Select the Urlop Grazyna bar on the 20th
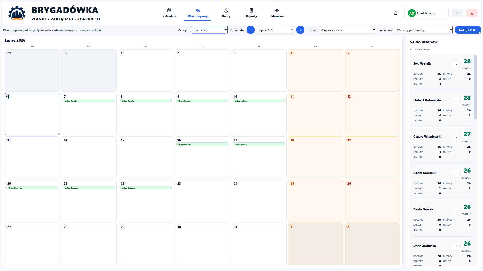483x271 pixels. coord(32,188)
